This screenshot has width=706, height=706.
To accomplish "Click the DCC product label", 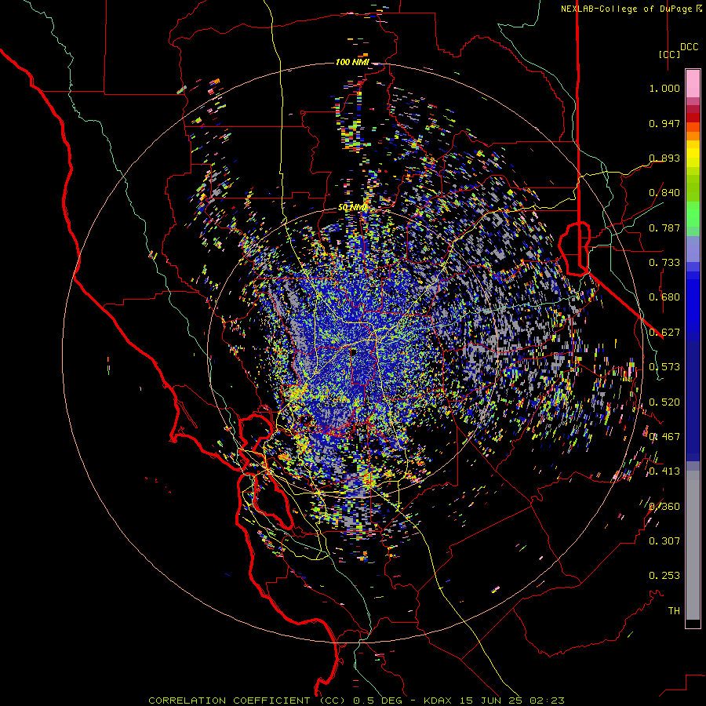I will [x=689, y=47].
